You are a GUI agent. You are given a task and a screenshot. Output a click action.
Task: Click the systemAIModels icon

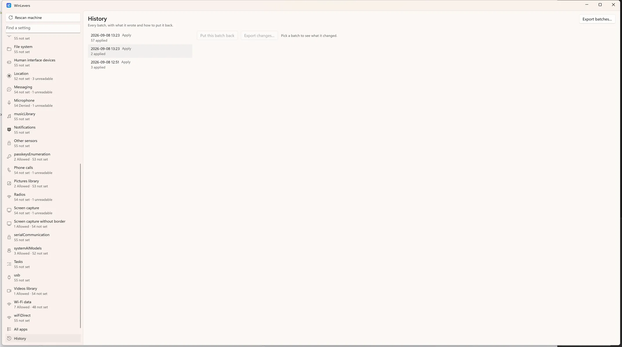(x=9, y=250)
